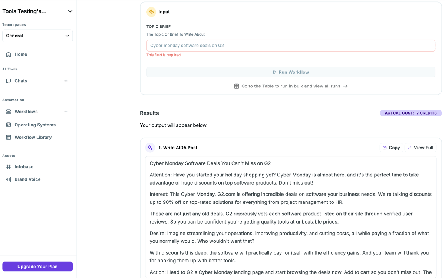Select the Workflows icon
Screen dimensions: 445x278
coord(8,112)
